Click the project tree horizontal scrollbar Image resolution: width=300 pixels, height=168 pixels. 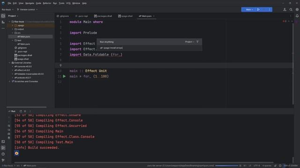[x=26, y=107]
